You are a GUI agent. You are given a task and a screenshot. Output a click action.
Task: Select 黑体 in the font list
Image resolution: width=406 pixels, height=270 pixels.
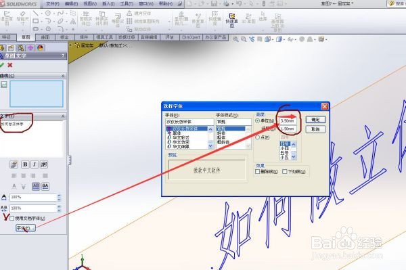[177, 133]
